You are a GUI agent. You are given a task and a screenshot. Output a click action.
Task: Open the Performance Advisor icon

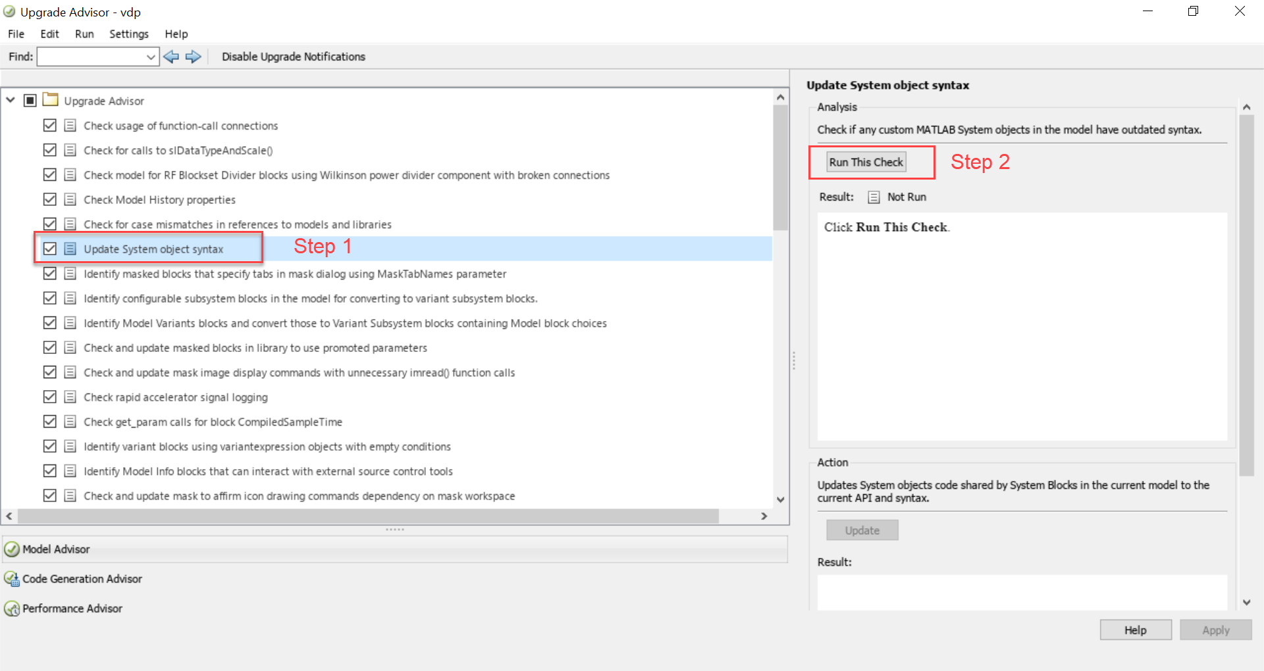click(x=12, y=609)
